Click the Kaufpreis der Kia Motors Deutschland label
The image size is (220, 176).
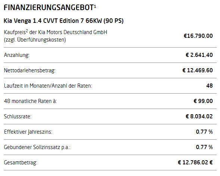56,36
